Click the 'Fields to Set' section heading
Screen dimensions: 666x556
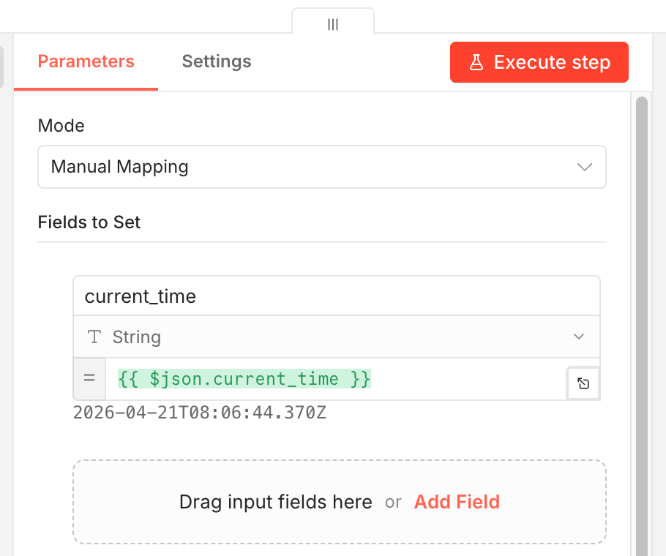click(89, 222)
